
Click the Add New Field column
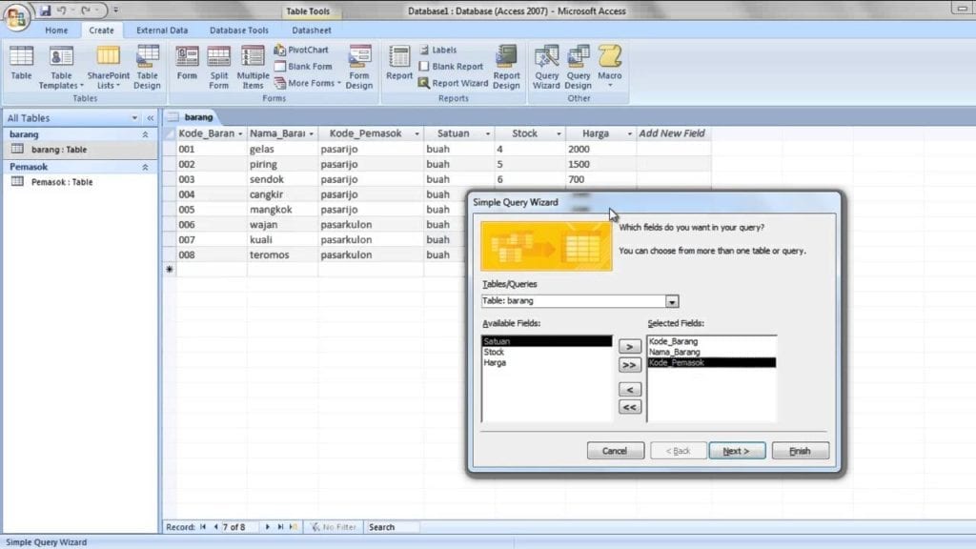click(x=672, y=133)
